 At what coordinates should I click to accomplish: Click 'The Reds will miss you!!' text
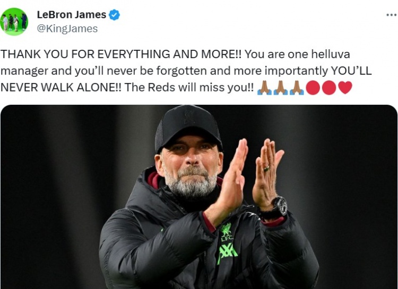(x=189, y=87)
